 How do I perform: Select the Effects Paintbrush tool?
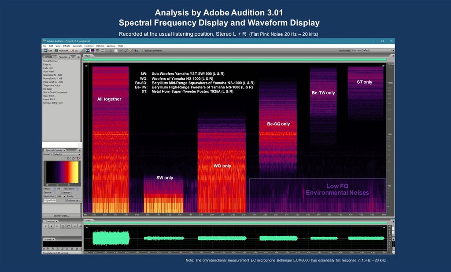pyautogui.click(x=126, y=51)
